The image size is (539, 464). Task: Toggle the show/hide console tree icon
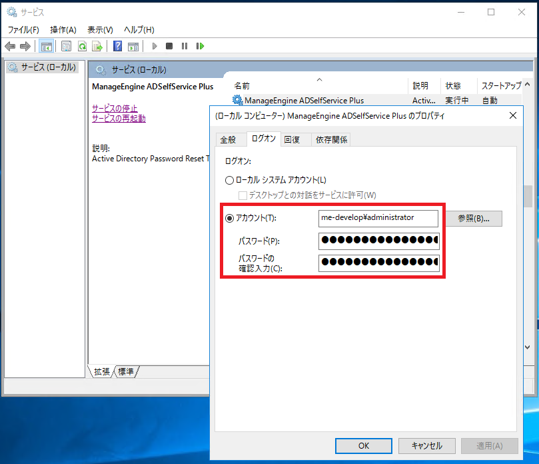pos(47,46)
